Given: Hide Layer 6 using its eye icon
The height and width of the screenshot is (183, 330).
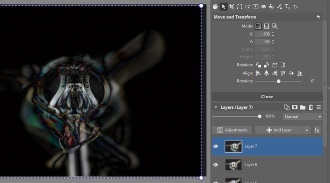Looking at the screenshot, I should tap(215, 165).
